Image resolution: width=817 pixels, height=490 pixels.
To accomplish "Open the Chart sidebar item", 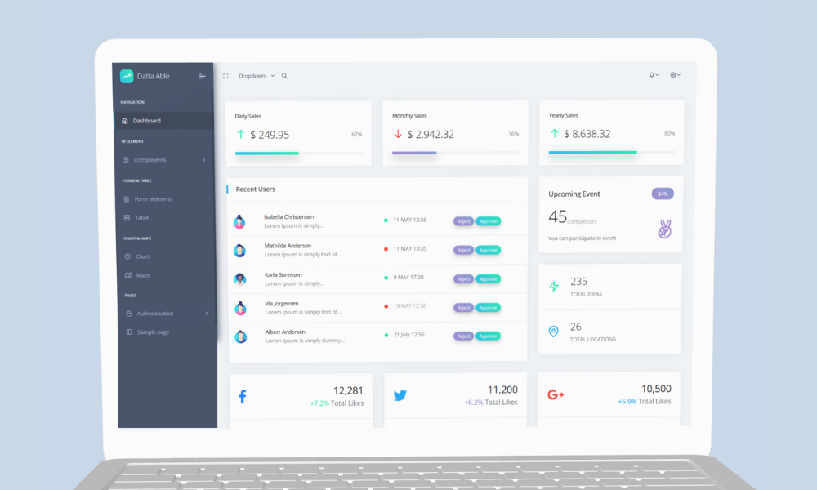I will point(142,256).
